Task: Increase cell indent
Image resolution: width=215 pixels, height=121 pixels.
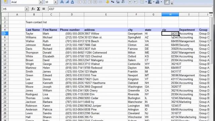Action: point(135,2)
